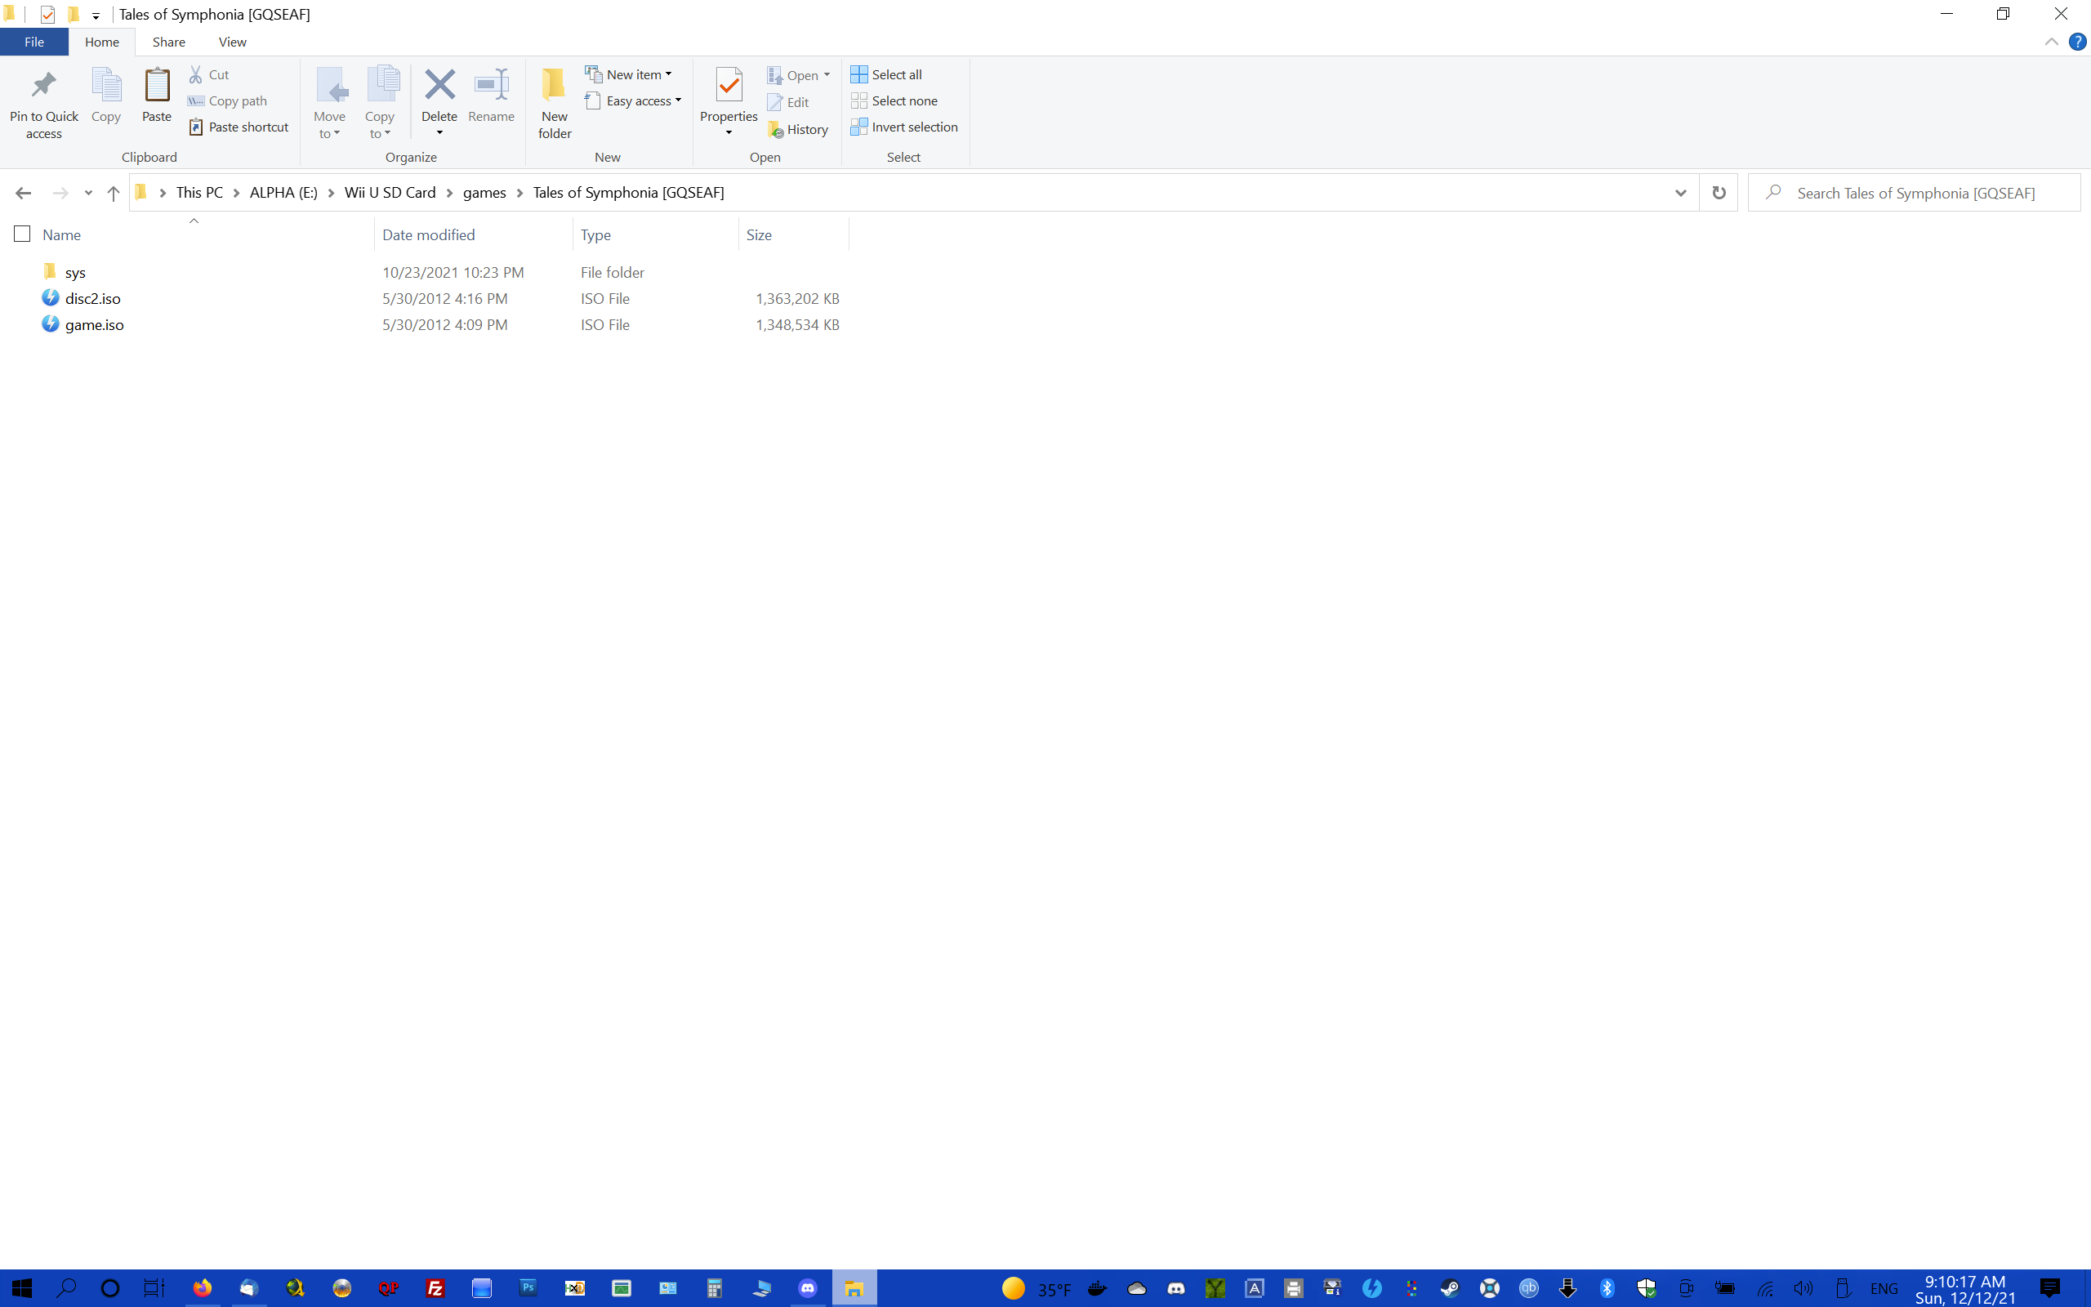Image resolution: width=2091 pixels, height=1307 pixels.
Task: Open Discord from the taskbar
Action: pos(808,1288)
